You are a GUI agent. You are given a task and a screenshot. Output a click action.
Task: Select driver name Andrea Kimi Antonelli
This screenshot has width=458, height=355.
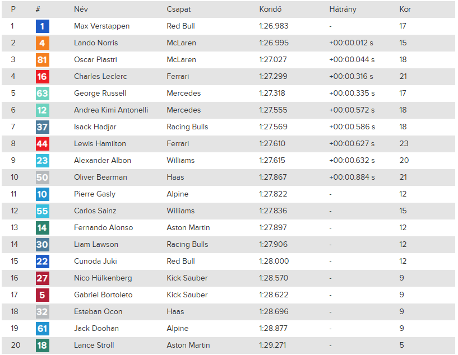(x=111, y=110)
